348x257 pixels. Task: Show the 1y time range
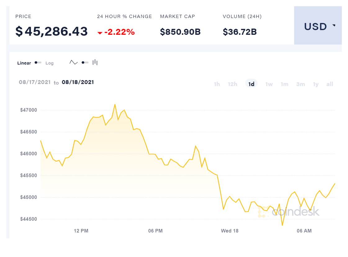[x=316, y=84]
